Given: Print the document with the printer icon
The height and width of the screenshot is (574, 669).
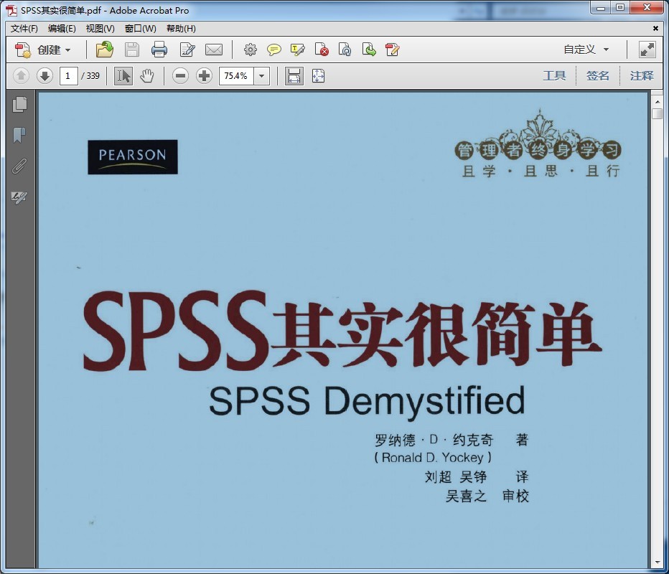Looking at the screenshot, I should click(159, 50).
